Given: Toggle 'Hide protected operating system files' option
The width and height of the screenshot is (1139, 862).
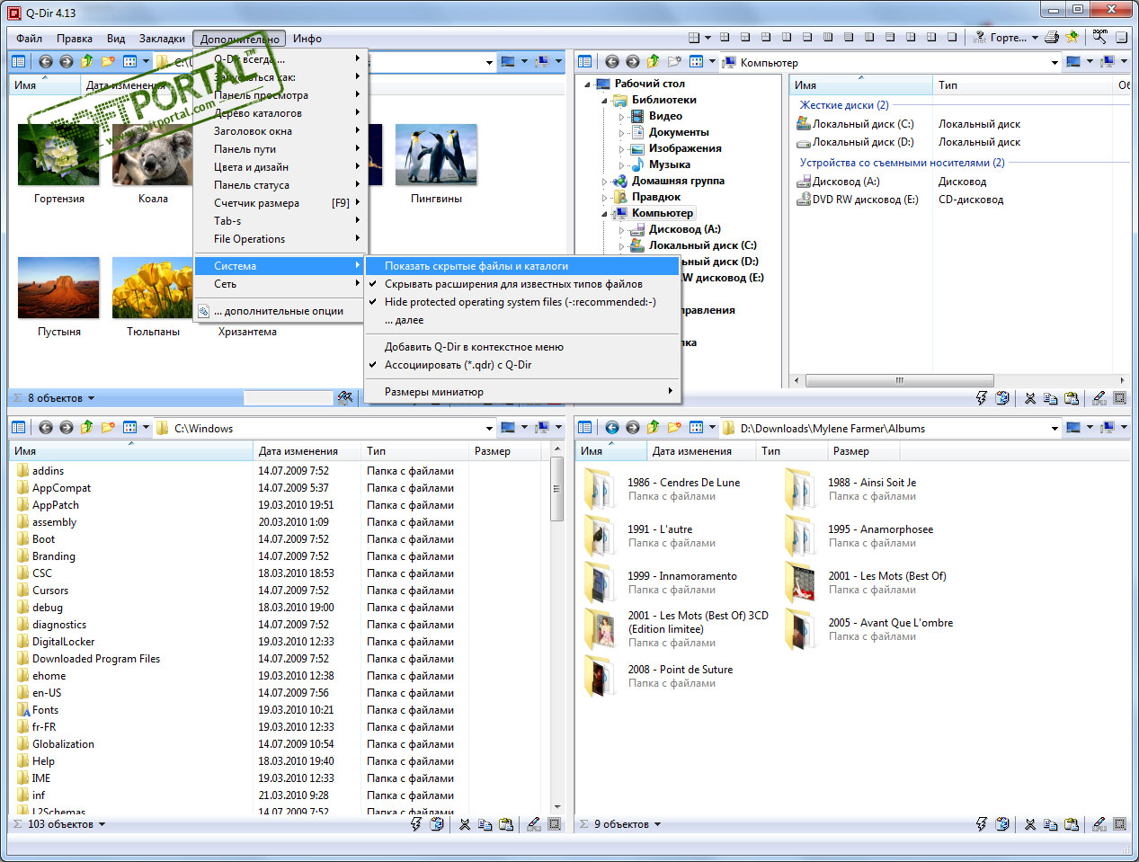Looking at the screenshot, I should (x=521, y=302).
